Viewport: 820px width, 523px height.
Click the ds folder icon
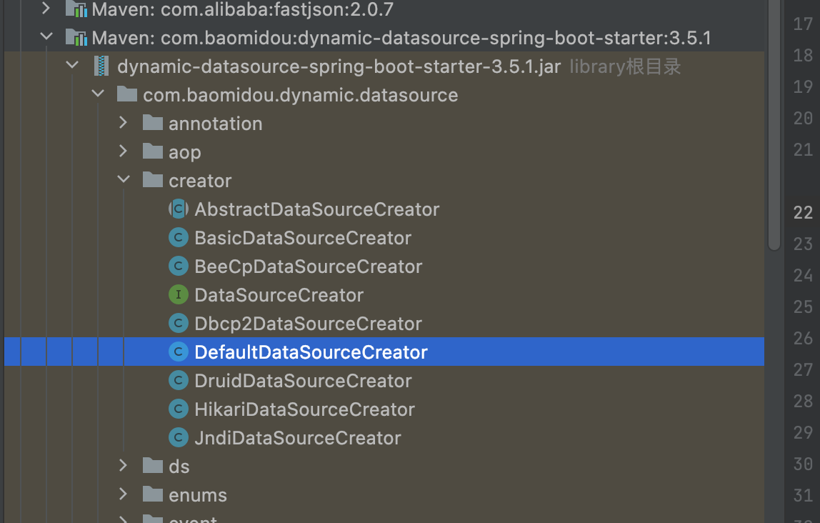[x=153, y=465]
